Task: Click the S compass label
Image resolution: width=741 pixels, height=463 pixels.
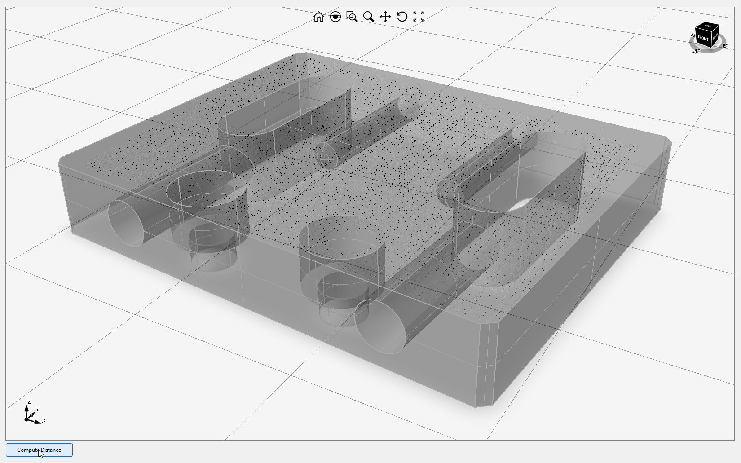Action: 696,51
